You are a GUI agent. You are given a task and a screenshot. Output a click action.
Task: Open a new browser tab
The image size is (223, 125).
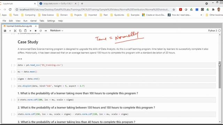(x=82, y=4)
